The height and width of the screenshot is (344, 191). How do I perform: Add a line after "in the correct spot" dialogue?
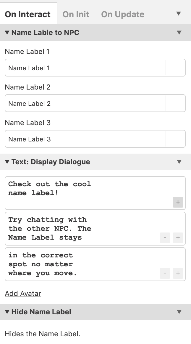point(178,273)
